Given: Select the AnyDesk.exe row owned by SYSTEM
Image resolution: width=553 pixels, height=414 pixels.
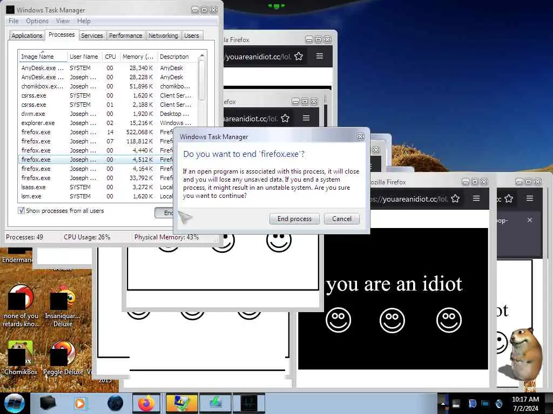Looking at the screenshot, I should pyautogui.click(x=109, y=68).
